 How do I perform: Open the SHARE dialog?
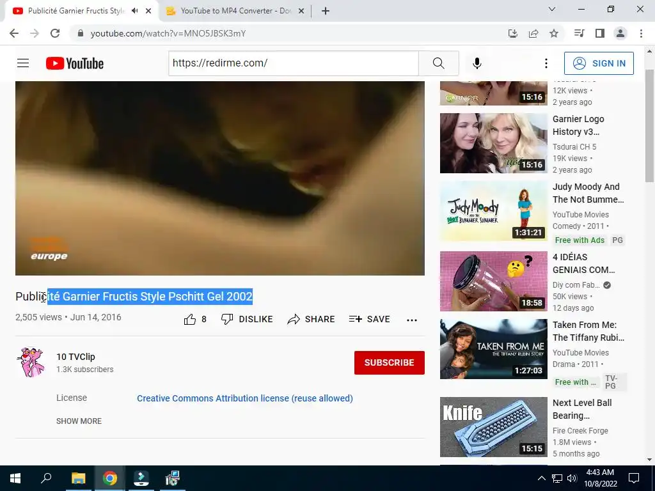point(312,320)
